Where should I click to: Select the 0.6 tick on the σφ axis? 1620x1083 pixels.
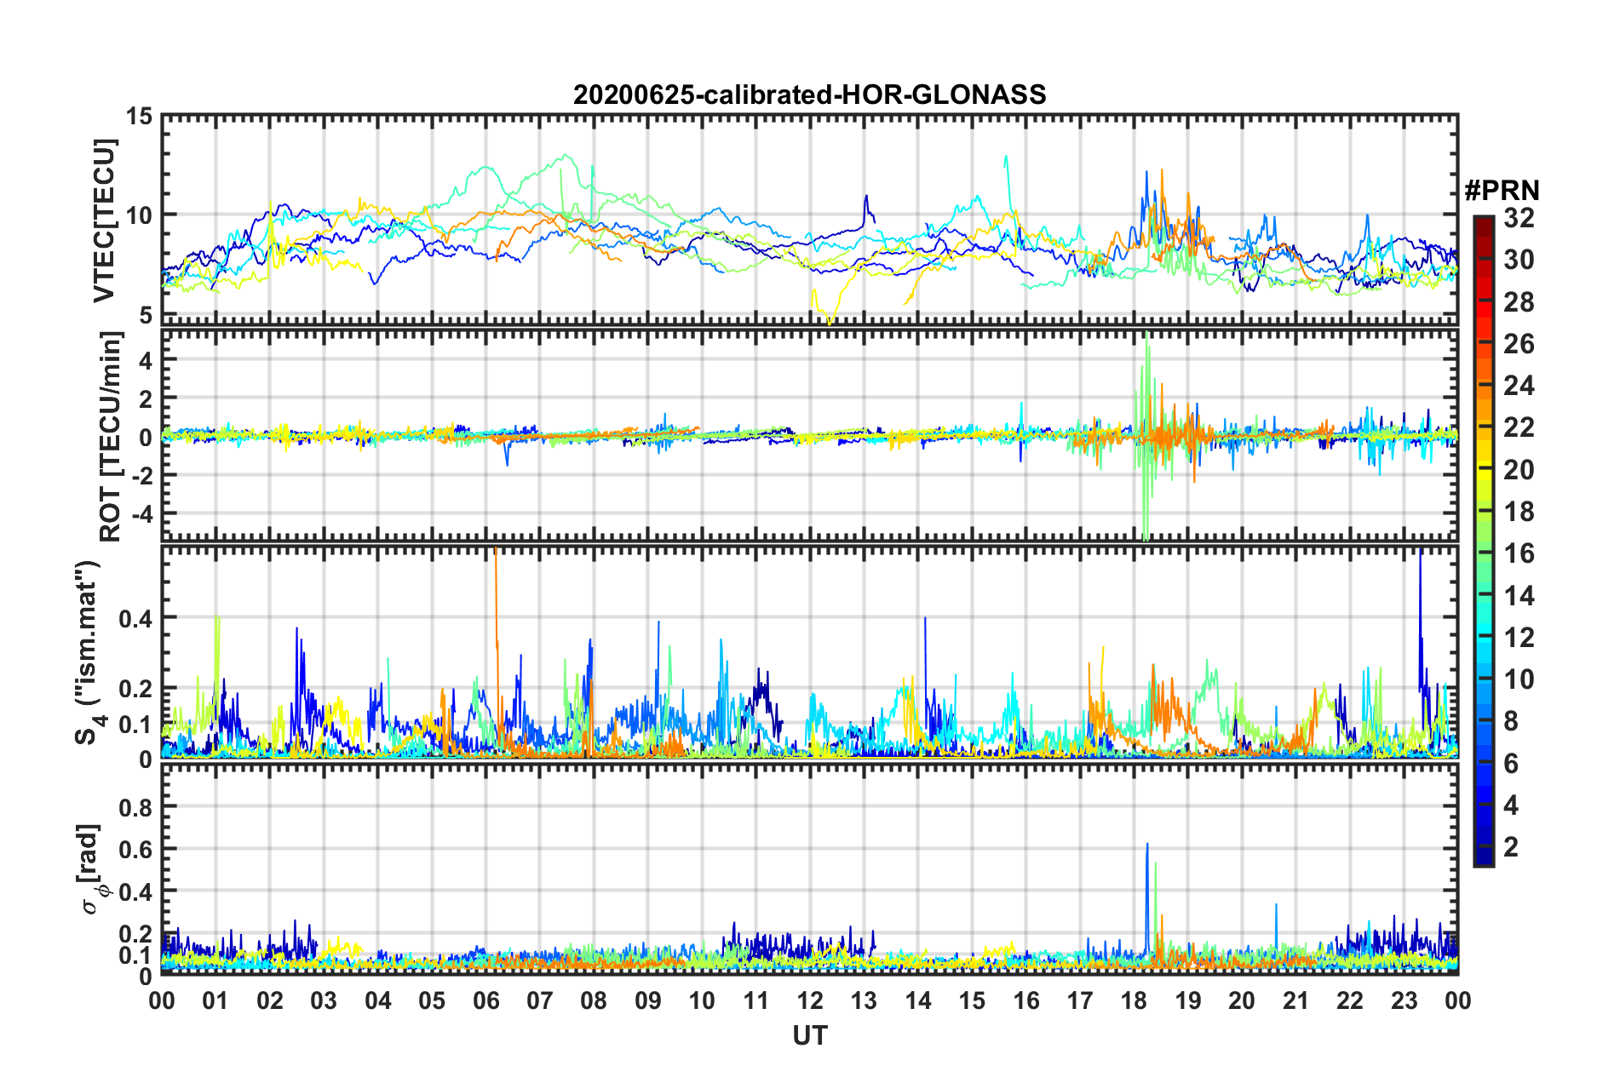click(136, 849)
